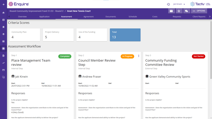Click the Assessment Workflow heading

(24, 46)
